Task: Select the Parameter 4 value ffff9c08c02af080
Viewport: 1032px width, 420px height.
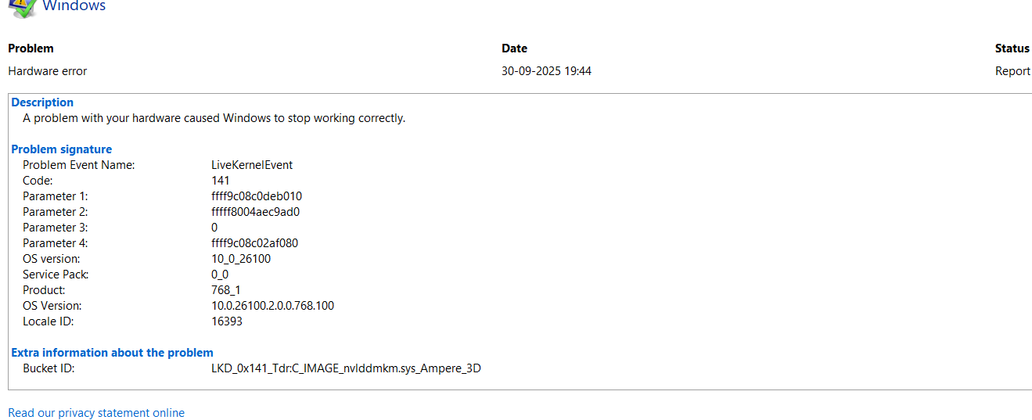Action: [x=254, y=243]
